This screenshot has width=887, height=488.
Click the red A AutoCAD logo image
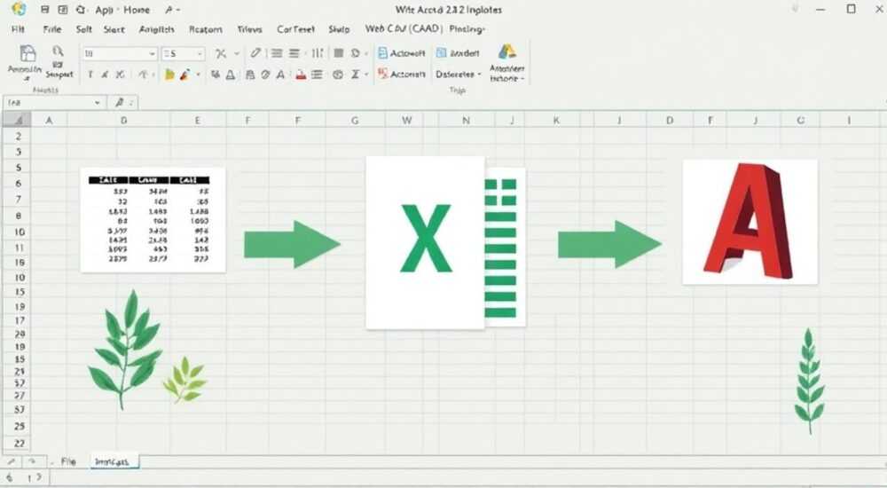[750, 222]
